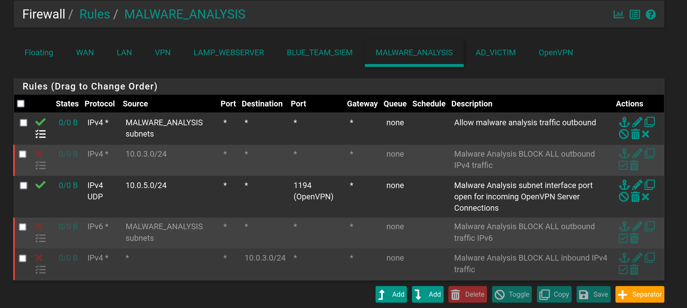Click the anchor icon on the OpenVPN rule
Viewport: 687px width, 308px height.
point(624,185)
